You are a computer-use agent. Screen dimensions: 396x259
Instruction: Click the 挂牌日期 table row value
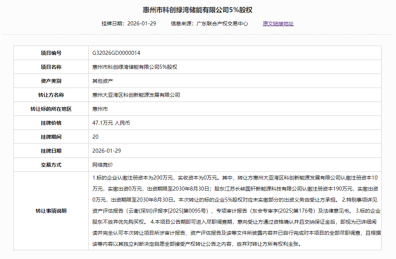pos(108,150)
